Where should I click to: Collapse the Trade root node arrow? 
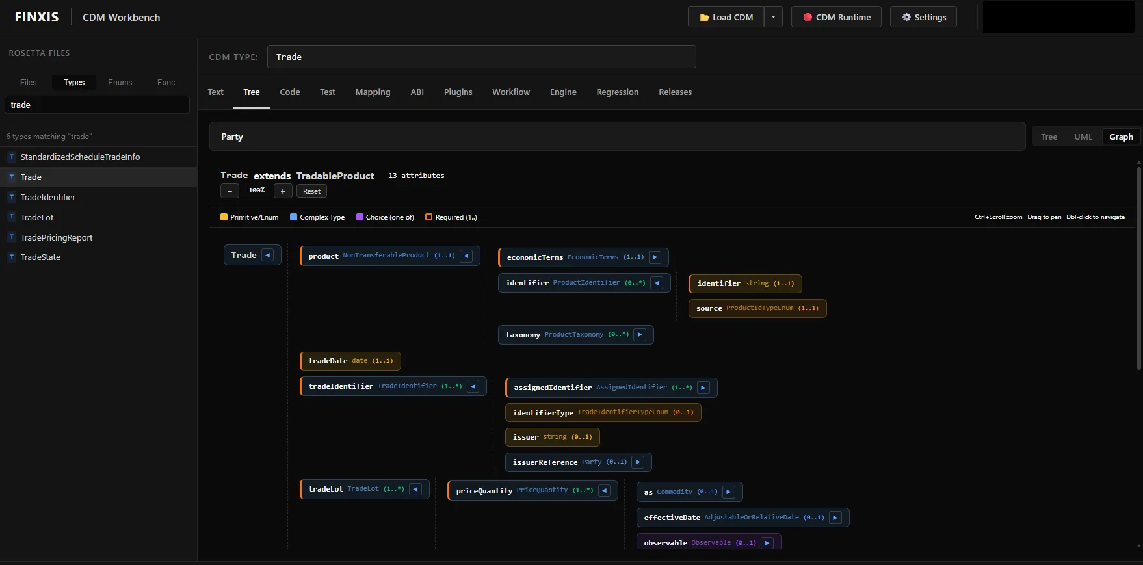[268, 256]
